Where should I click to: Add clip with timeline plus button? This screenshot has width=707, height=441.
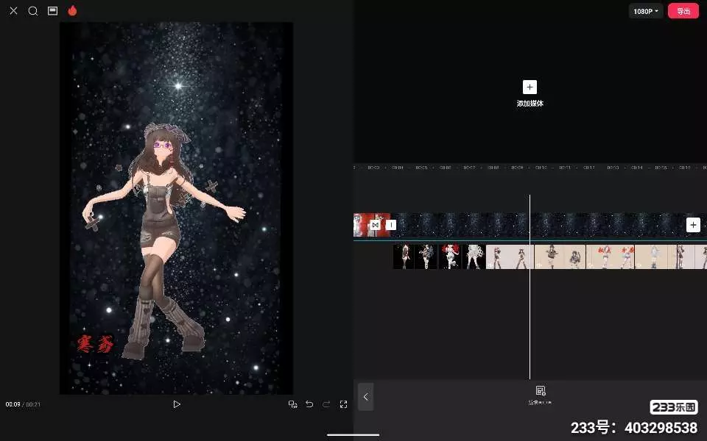693,225
